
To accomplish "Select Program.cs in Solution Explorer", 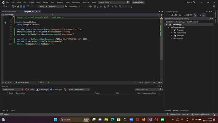I will pyautogui.click(x=178, y=38).
